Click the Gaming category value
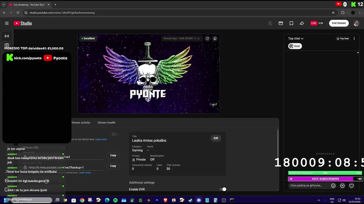The width and height of the screenshot is (364, 204). [137, 150]
